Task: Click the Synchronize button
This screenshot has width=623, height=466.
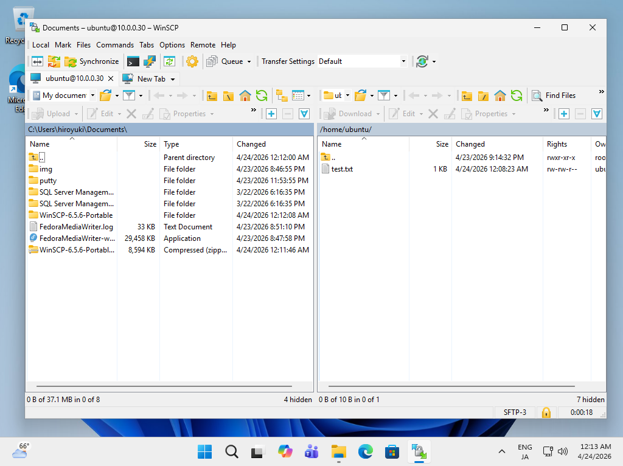Action: click(x=91, y=61)
